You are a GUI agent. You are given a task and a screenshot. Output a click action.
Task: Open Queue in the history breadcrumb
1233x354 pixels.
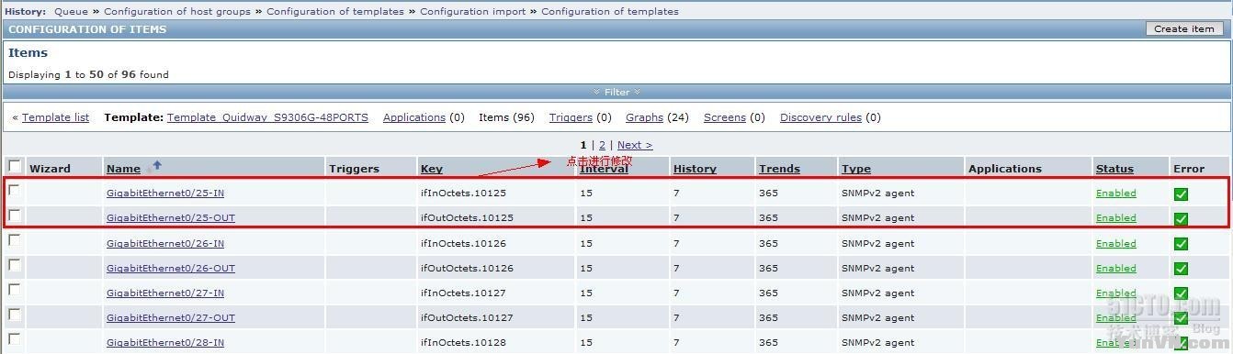[x=72, y=12]
